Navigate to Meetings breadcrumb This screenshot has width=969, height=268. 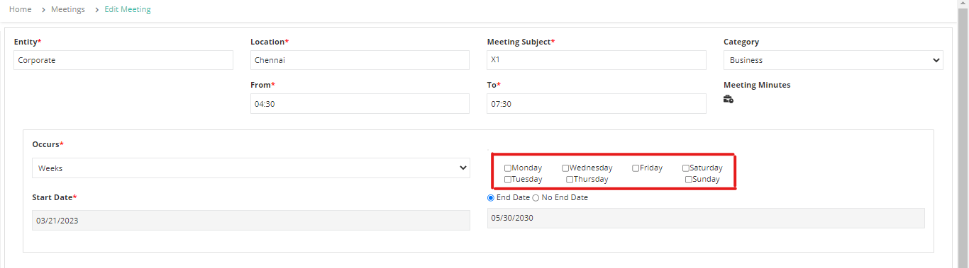(68, 9)
